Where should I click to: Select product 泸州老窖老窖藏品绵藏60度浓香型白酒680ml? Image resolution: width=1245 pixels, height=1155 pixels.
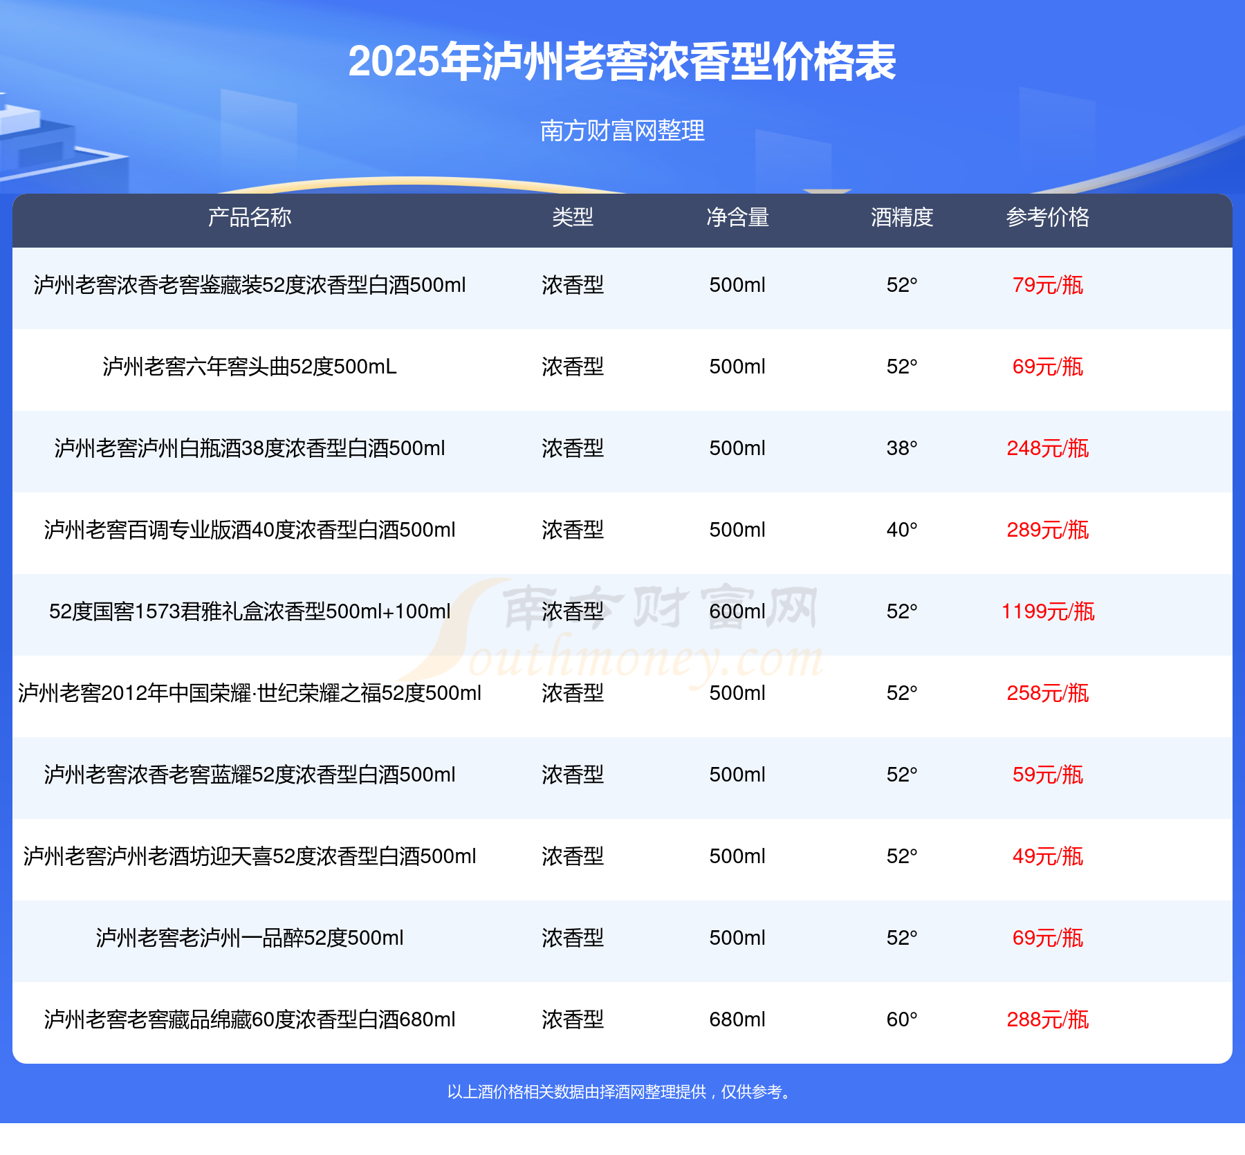[x=250, y=1019]
